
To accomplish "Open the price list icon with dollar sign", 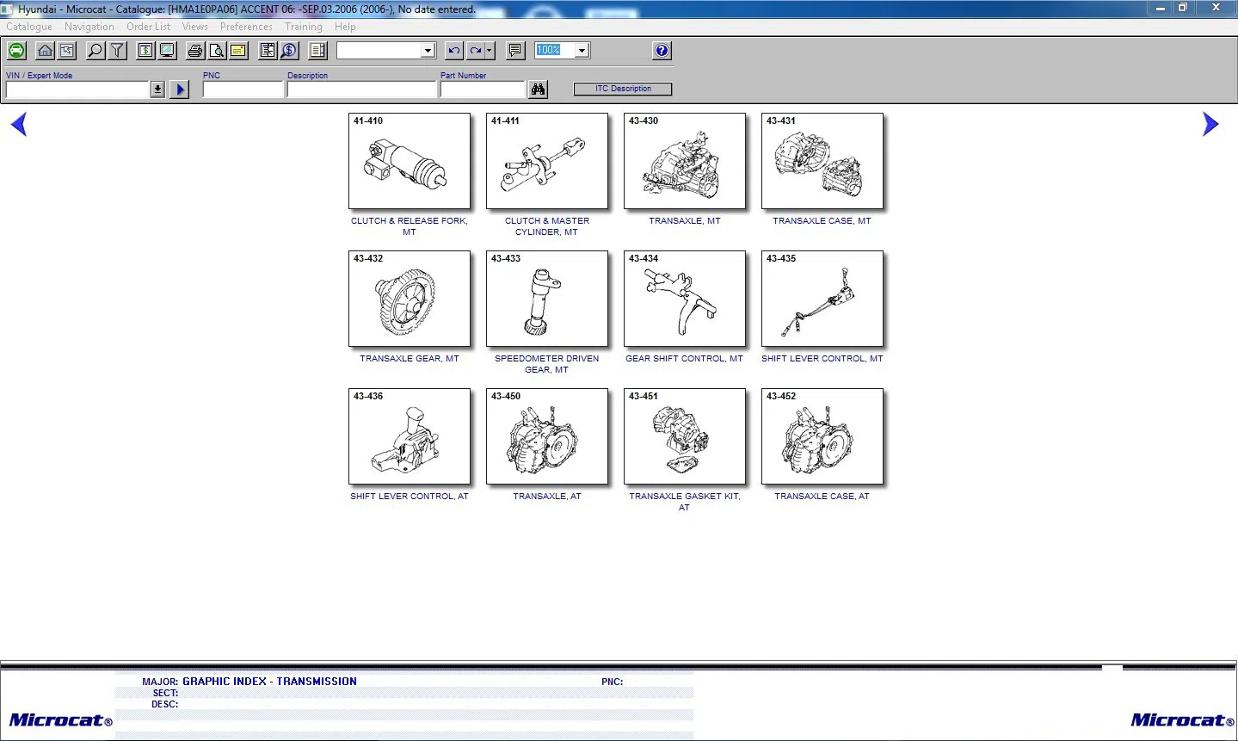I will pos(146,51).
